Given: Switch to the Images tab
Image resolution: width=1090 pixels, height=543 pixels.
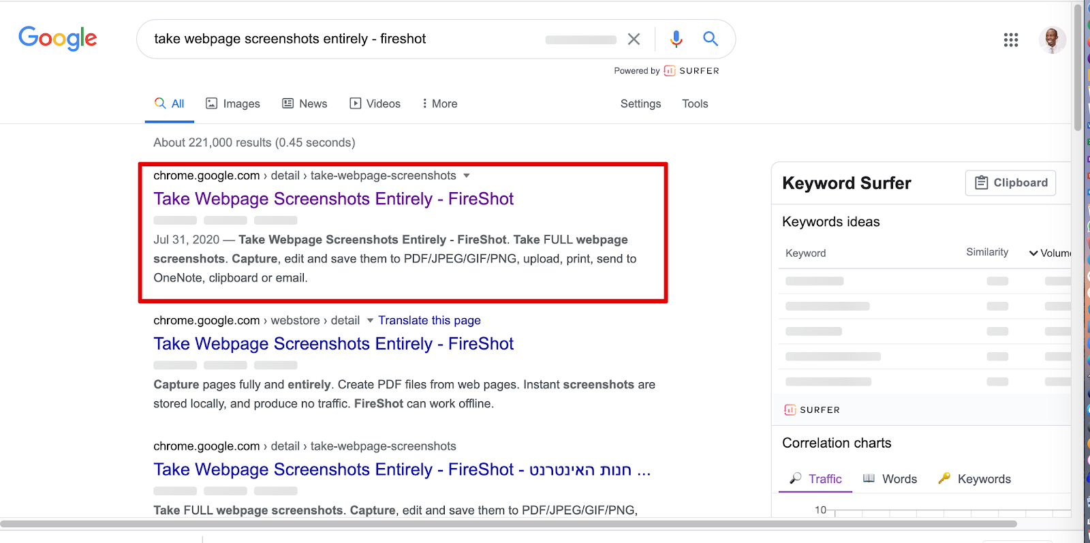Looking at the screenshot, I should [233, 104].
